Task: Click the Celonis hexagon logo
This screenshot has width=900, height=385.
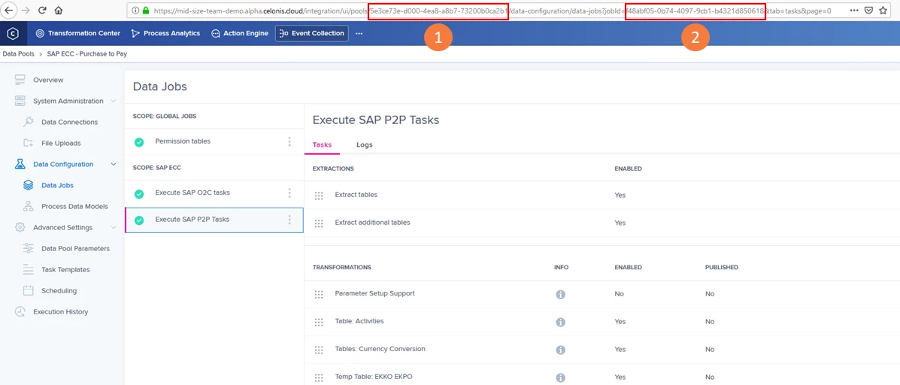Action: pos(14,34)
